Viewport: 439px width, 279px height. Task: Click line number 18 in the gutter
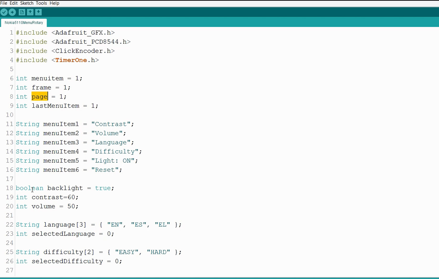(x=9, y=188)
